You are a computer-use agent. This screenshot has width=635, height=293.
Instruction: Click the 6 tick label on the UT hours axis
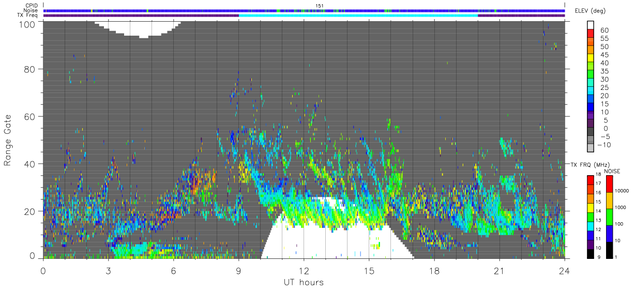(173, 270)
